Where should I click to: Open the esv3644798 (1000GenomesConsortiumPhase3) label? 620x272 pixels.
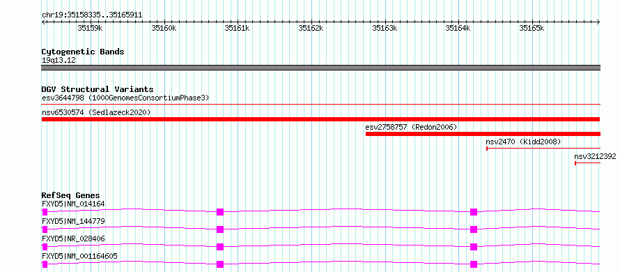tap(125, 98)
